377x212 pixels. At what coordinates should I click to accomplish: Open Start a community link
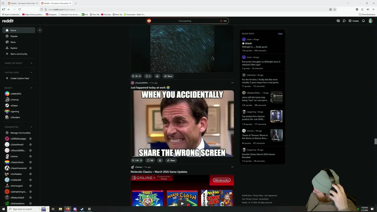coord(19,54)
